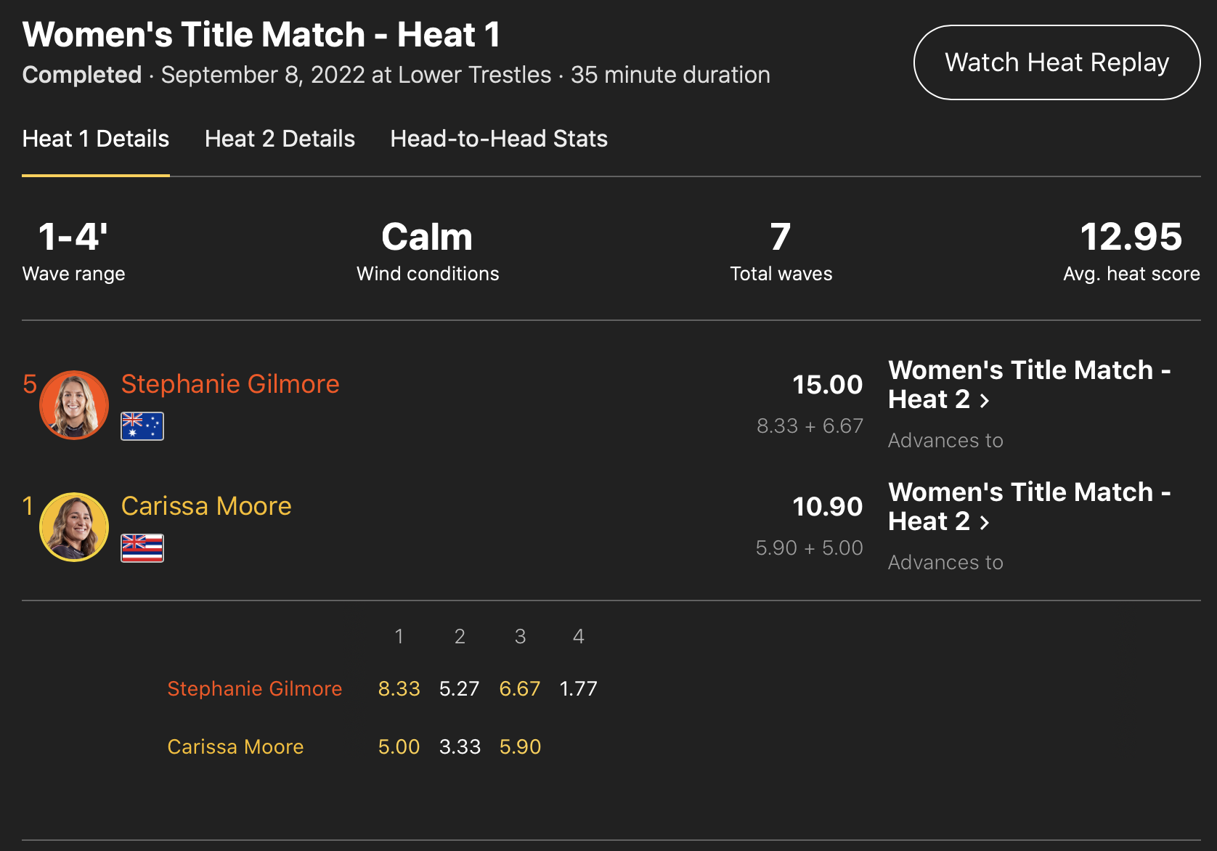Follow Moore's Women's Title Match Heat 2 link
The height and width of the screenshot is (851, 1217).
(x=1029, y=506)
